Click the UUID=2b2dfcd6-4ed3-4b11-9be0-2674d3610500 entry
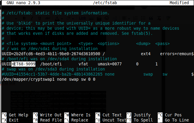Image resolution: width=194 pixels, height=123 pixels. click(x=51, y=54)
